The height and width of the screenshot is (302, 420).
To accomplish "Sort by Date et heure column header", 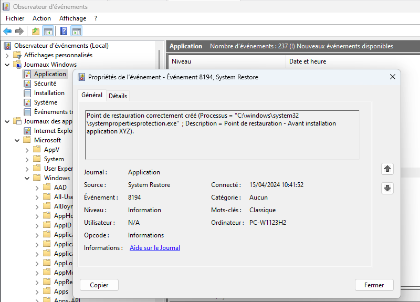I will (x=353, y=61).
